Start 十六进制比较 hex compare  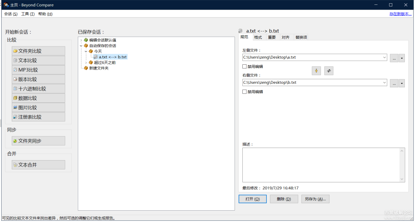[39, 89]
